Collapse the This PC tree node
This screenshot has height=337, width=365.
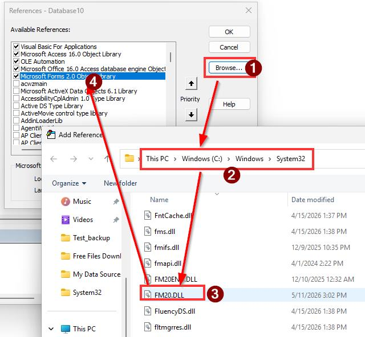pos(51,328)
